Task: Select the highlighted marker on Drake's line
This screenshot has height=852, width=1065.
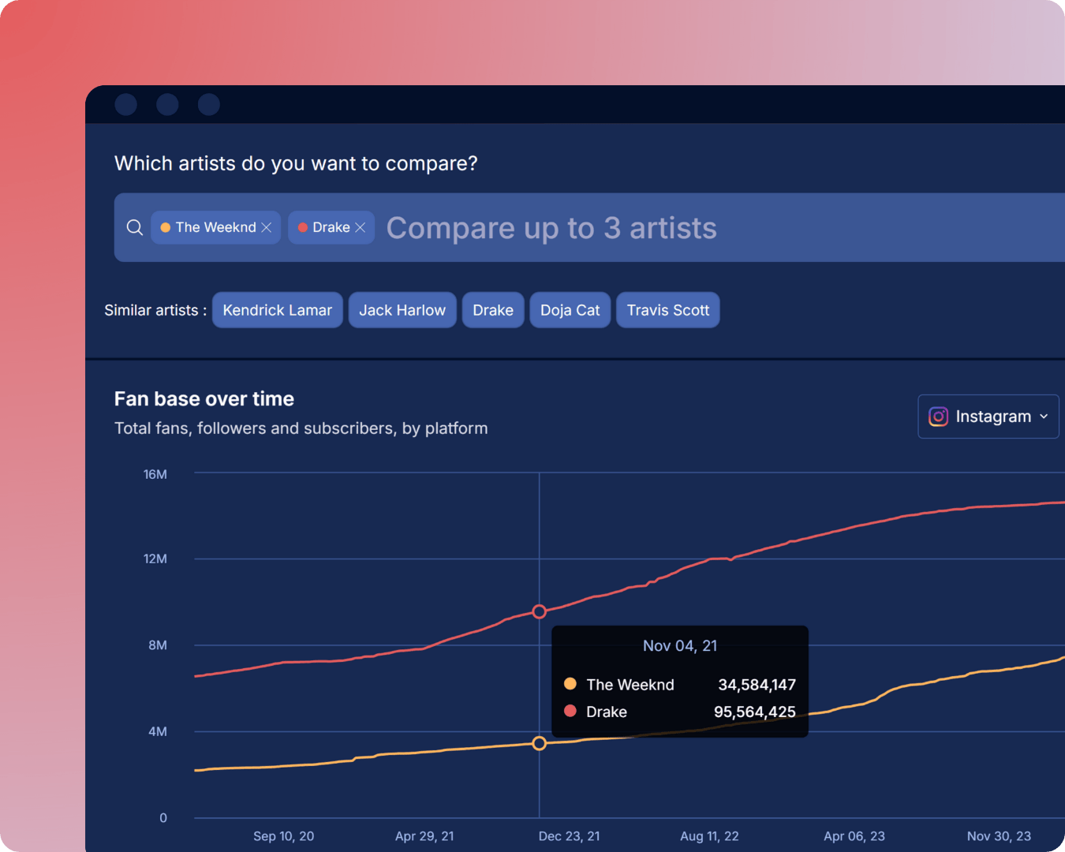Action: (539, 611)
